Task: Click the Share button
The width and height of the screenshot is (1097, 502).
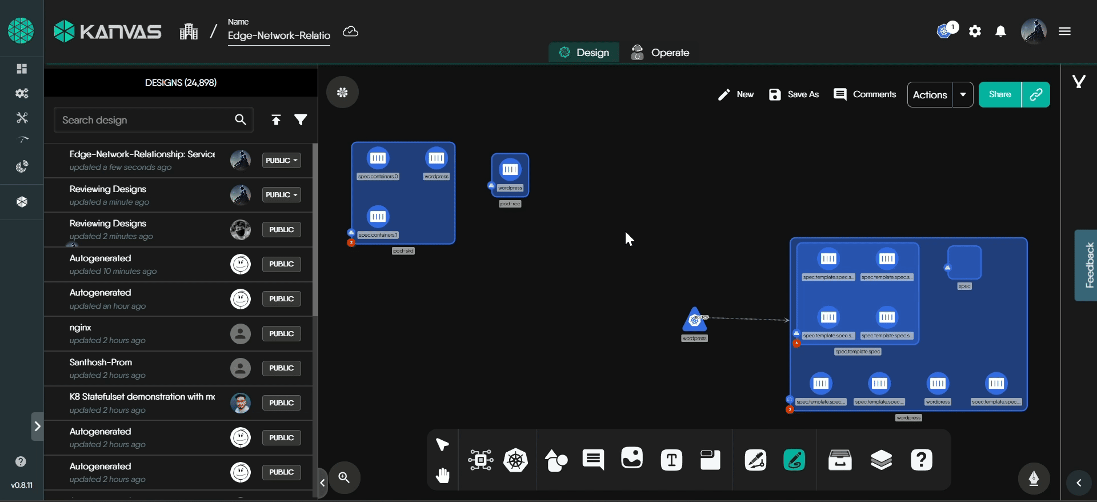Action: click(x=1000, y=95)
